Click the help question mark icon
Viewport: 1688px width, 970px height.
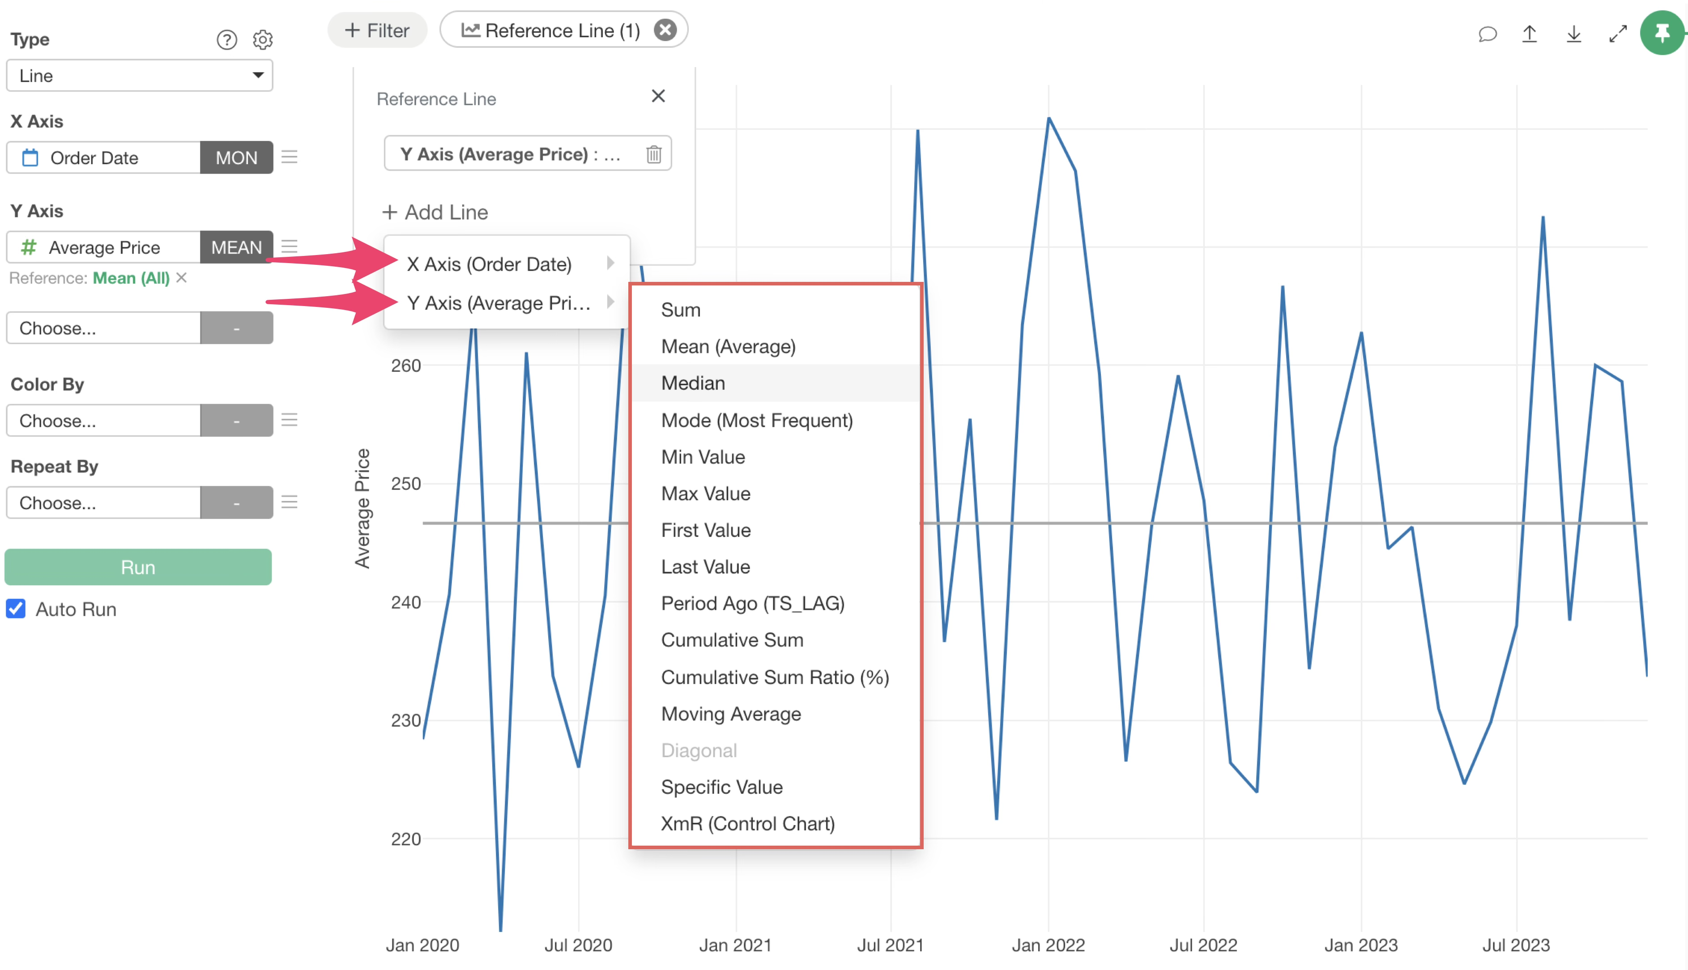coord(226,40)
